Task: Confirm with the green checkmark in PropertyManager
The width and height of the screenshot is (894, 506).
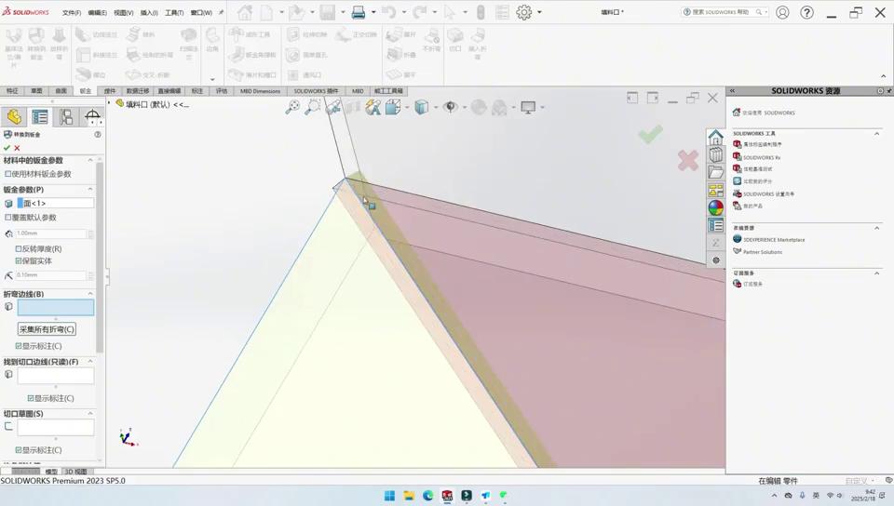Action: 7,148
